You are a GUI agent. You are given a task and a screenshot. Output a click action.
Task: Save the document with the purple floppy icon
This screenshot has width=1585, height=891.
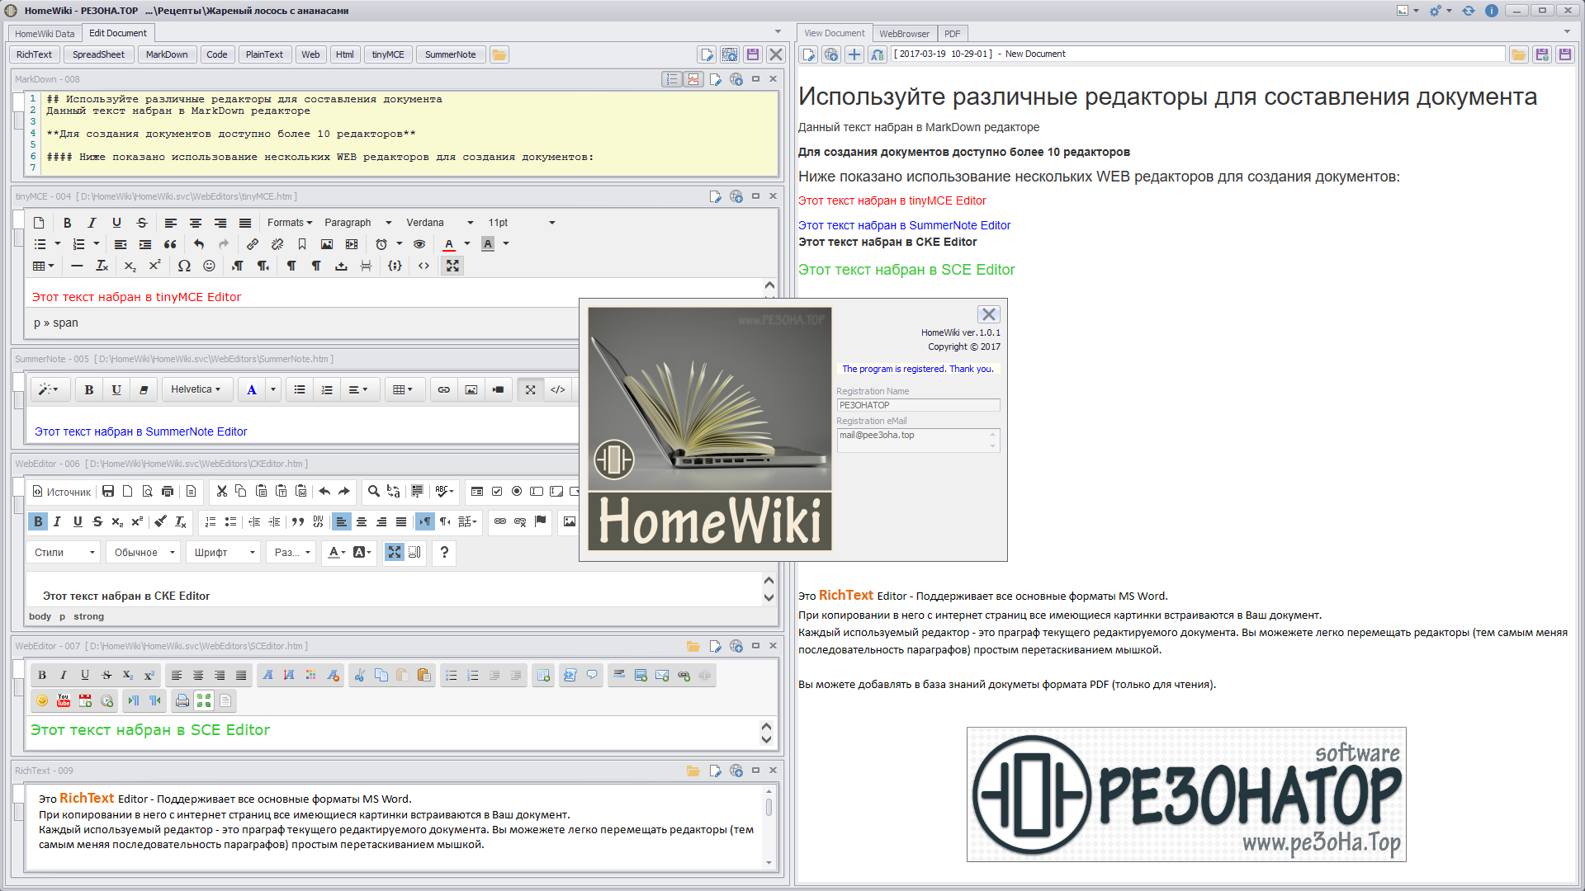tap(753, 54)
